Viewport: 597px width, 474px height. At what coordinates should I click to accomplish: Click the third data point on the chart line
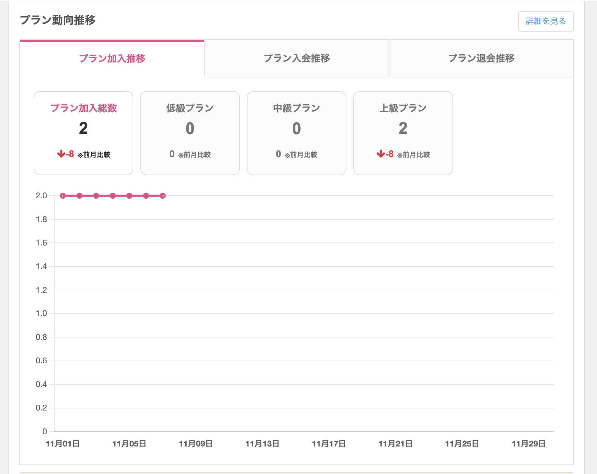[96, 196]
